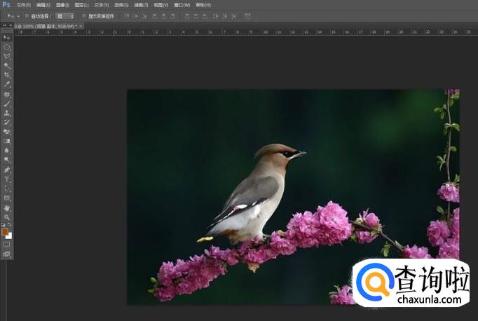This screenshot has width=478, height=321.
Task: Open the 帮助 menu
Action: tap(203, 4)
